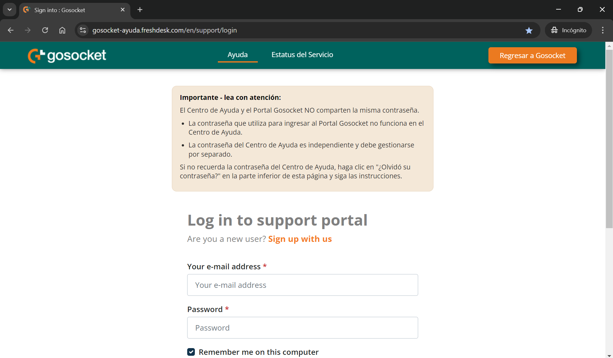Click the Your e-mail address label above field
Image resolution: width=613 pixels, height=358 pixels.
224,266
